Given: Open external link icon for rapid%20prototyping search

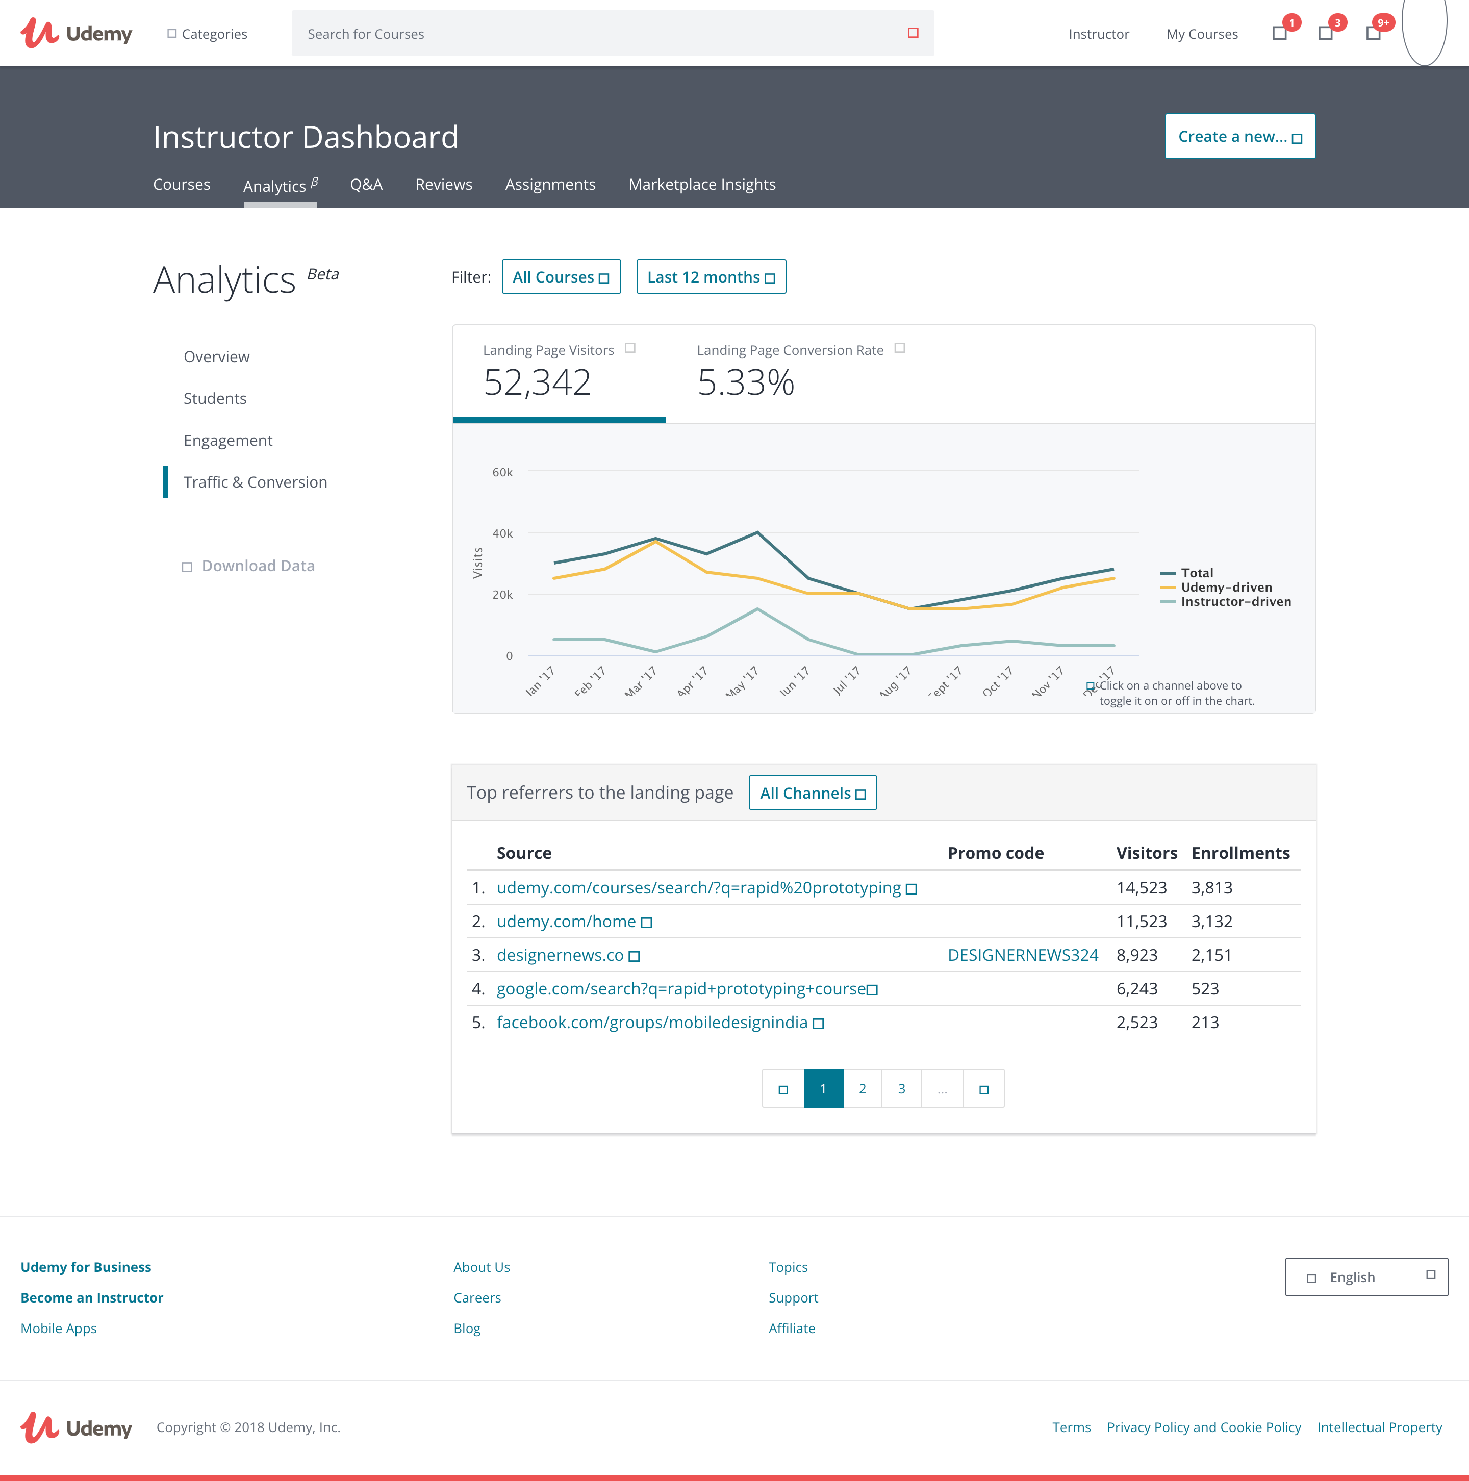Looking at the screenshot, I should coord(911,889).
